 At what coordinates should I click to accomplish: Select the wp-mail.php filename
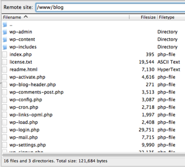(24, 138)
